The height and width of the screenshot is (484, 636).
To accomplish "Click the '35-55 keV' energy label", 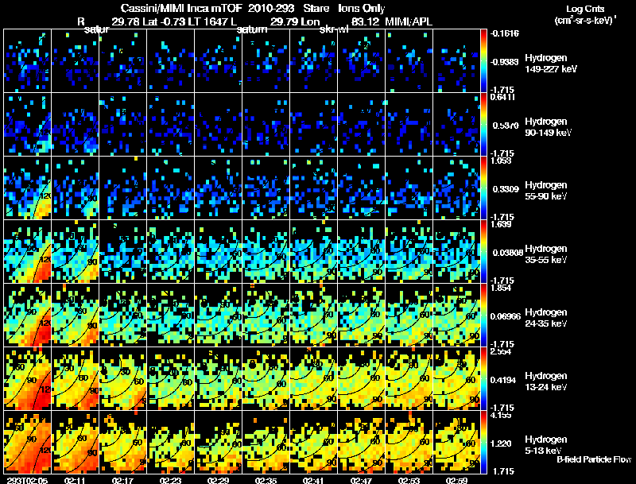I will (x=545, y=260).
